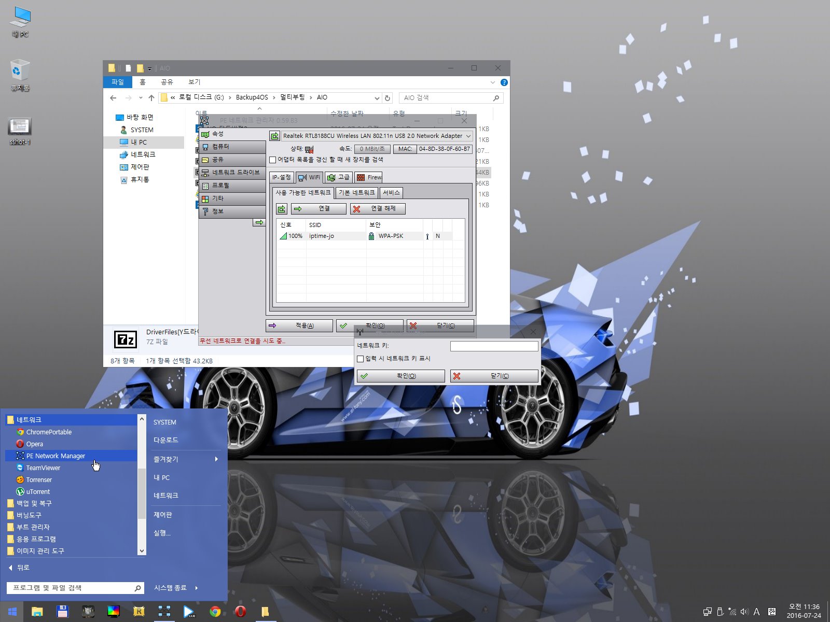Screen dimensions: 830x622
Task: Launch TeamViewer from start menu
Action: point(43,468)
